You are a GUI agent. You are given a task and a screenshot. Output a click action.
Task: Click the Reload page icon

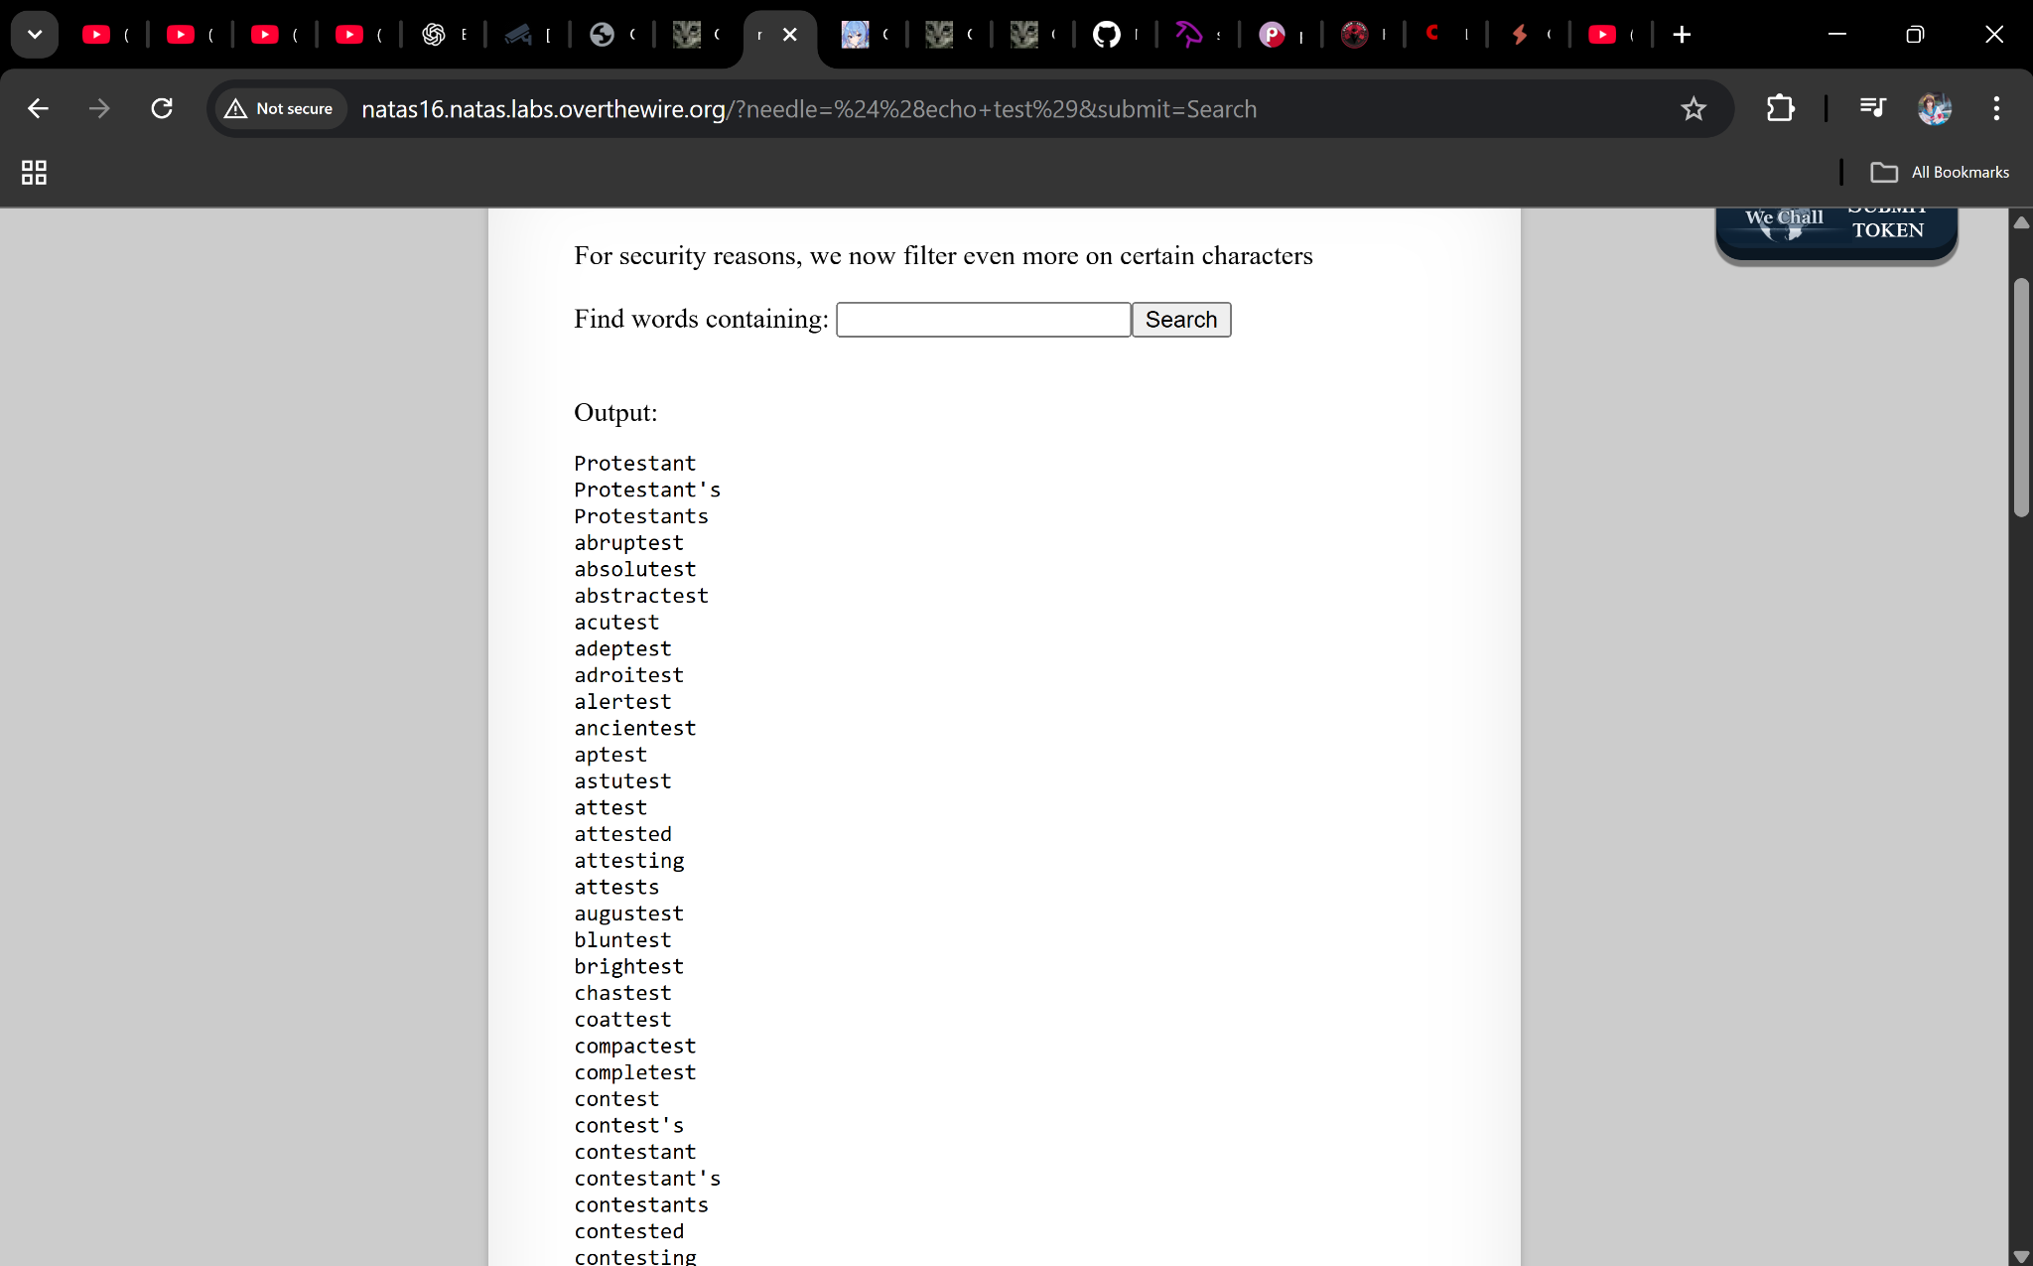point(162,108)
